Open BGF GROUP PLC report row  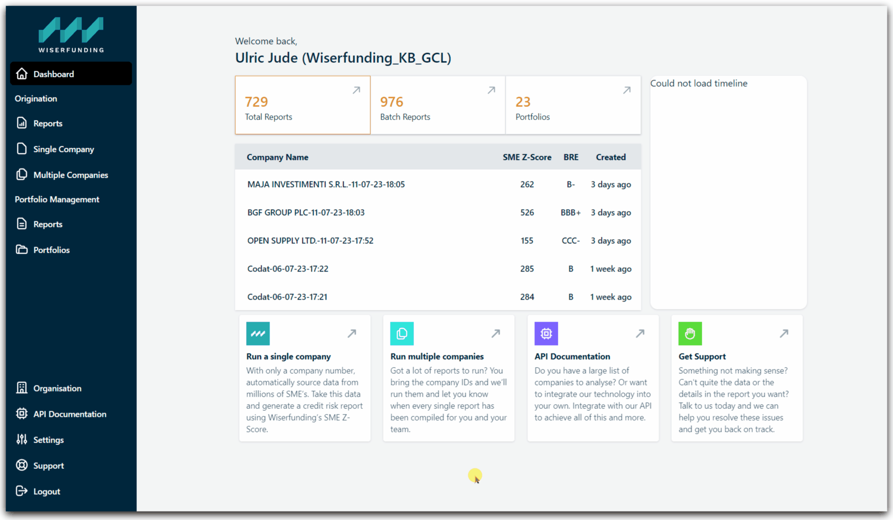point(438,212)
